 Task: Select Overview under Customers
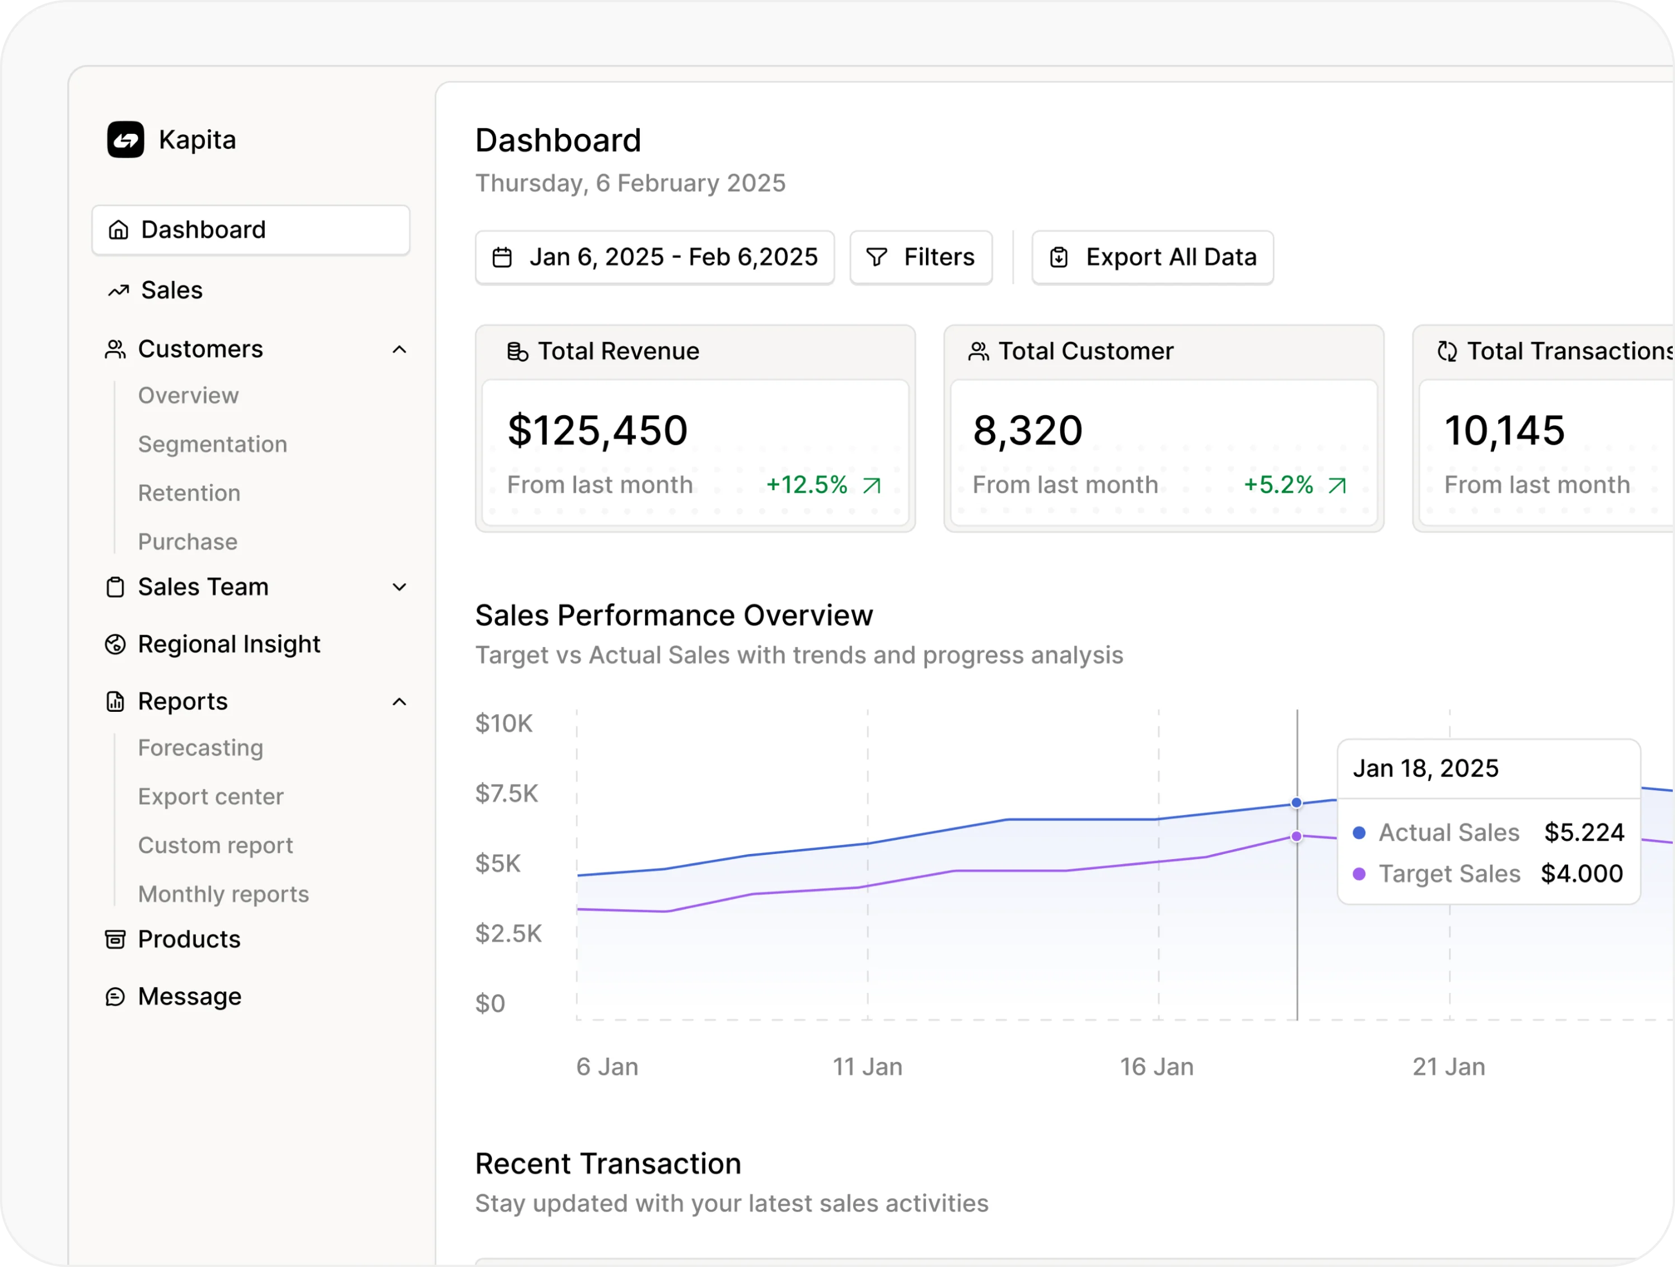click(189, 396)
